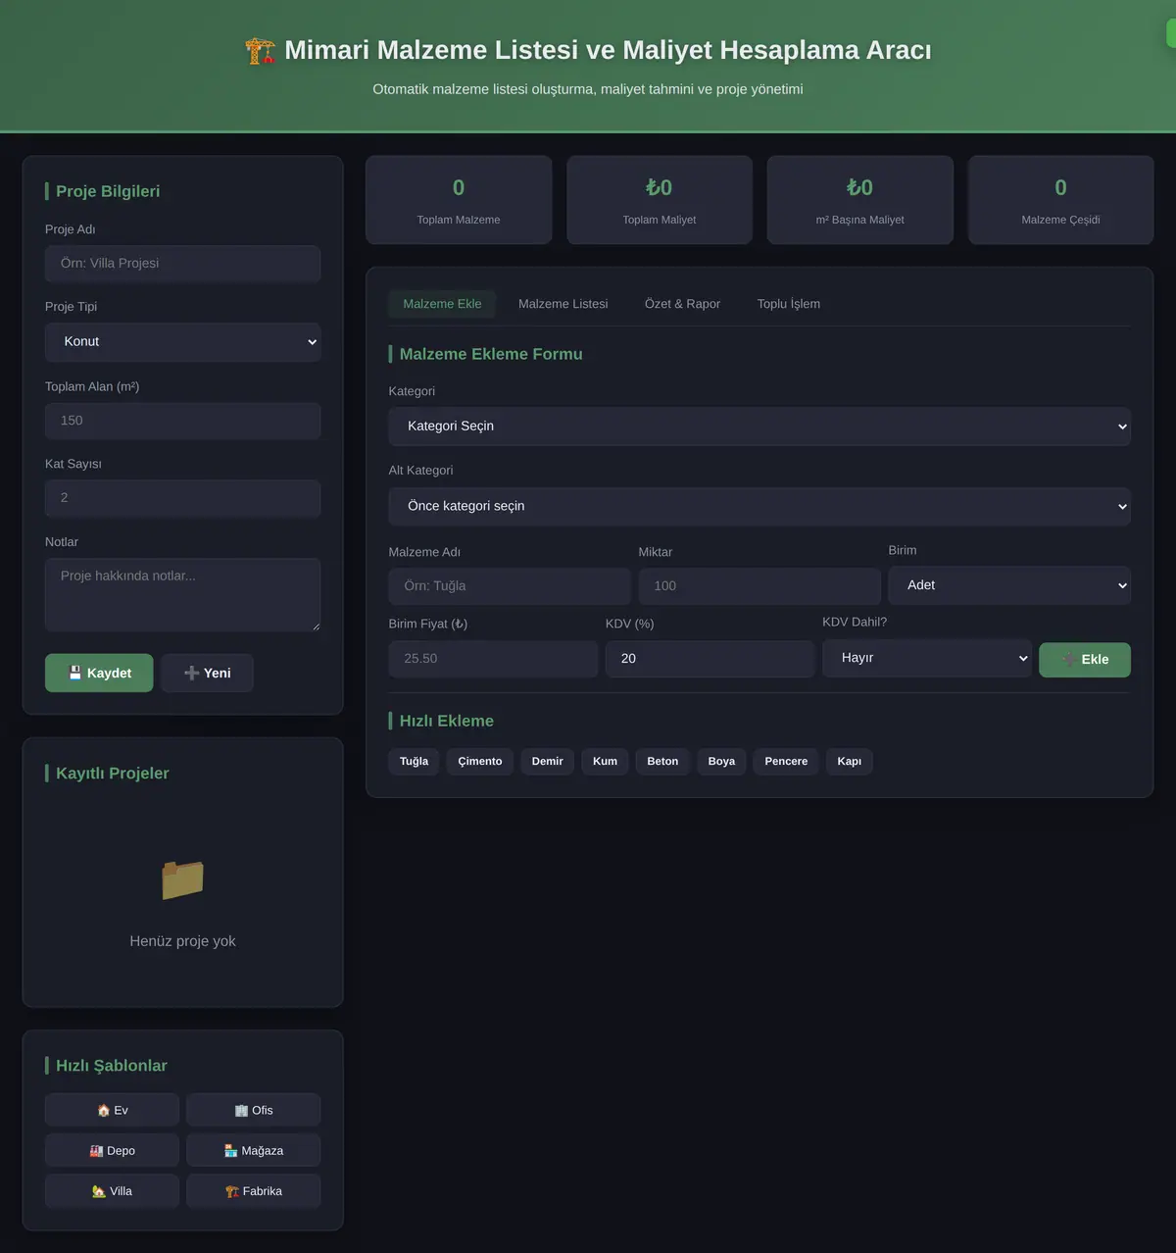Click the plus icon on the Ekle button
The height and width of the screenshot is (1253, 1176).
[1069, 660]
